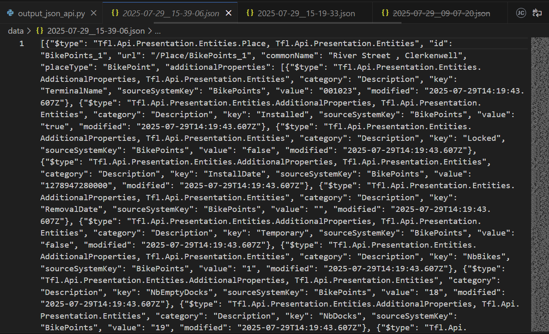Toggle word wrap icon at top right
The height and width of the screenshot is (334, 549).
(537, 13)
